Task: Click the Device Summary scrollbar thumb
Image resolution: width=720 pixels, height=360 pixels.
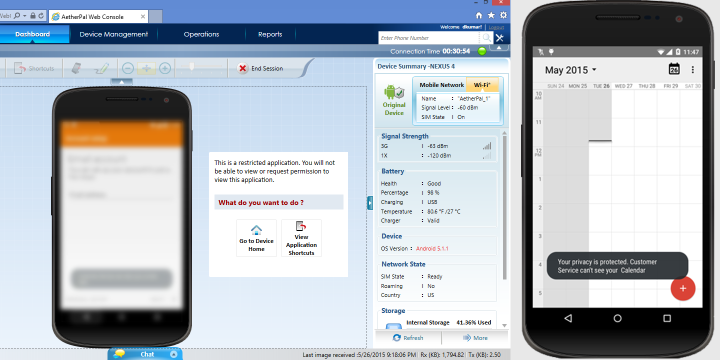Action: pyautogui.click(x=504, y=207)
